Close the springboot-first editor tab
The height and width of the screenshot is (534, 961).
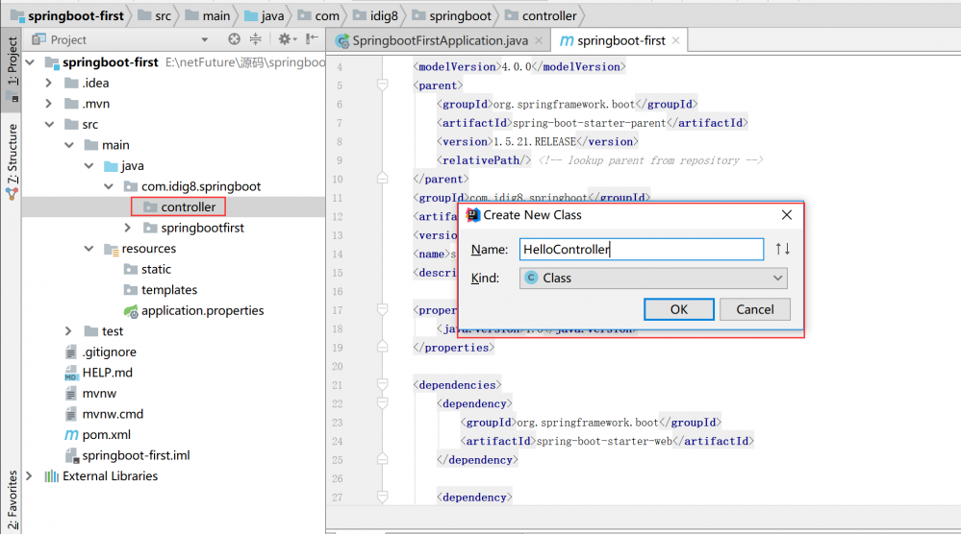pyautogui.click(x=675, y=40)
